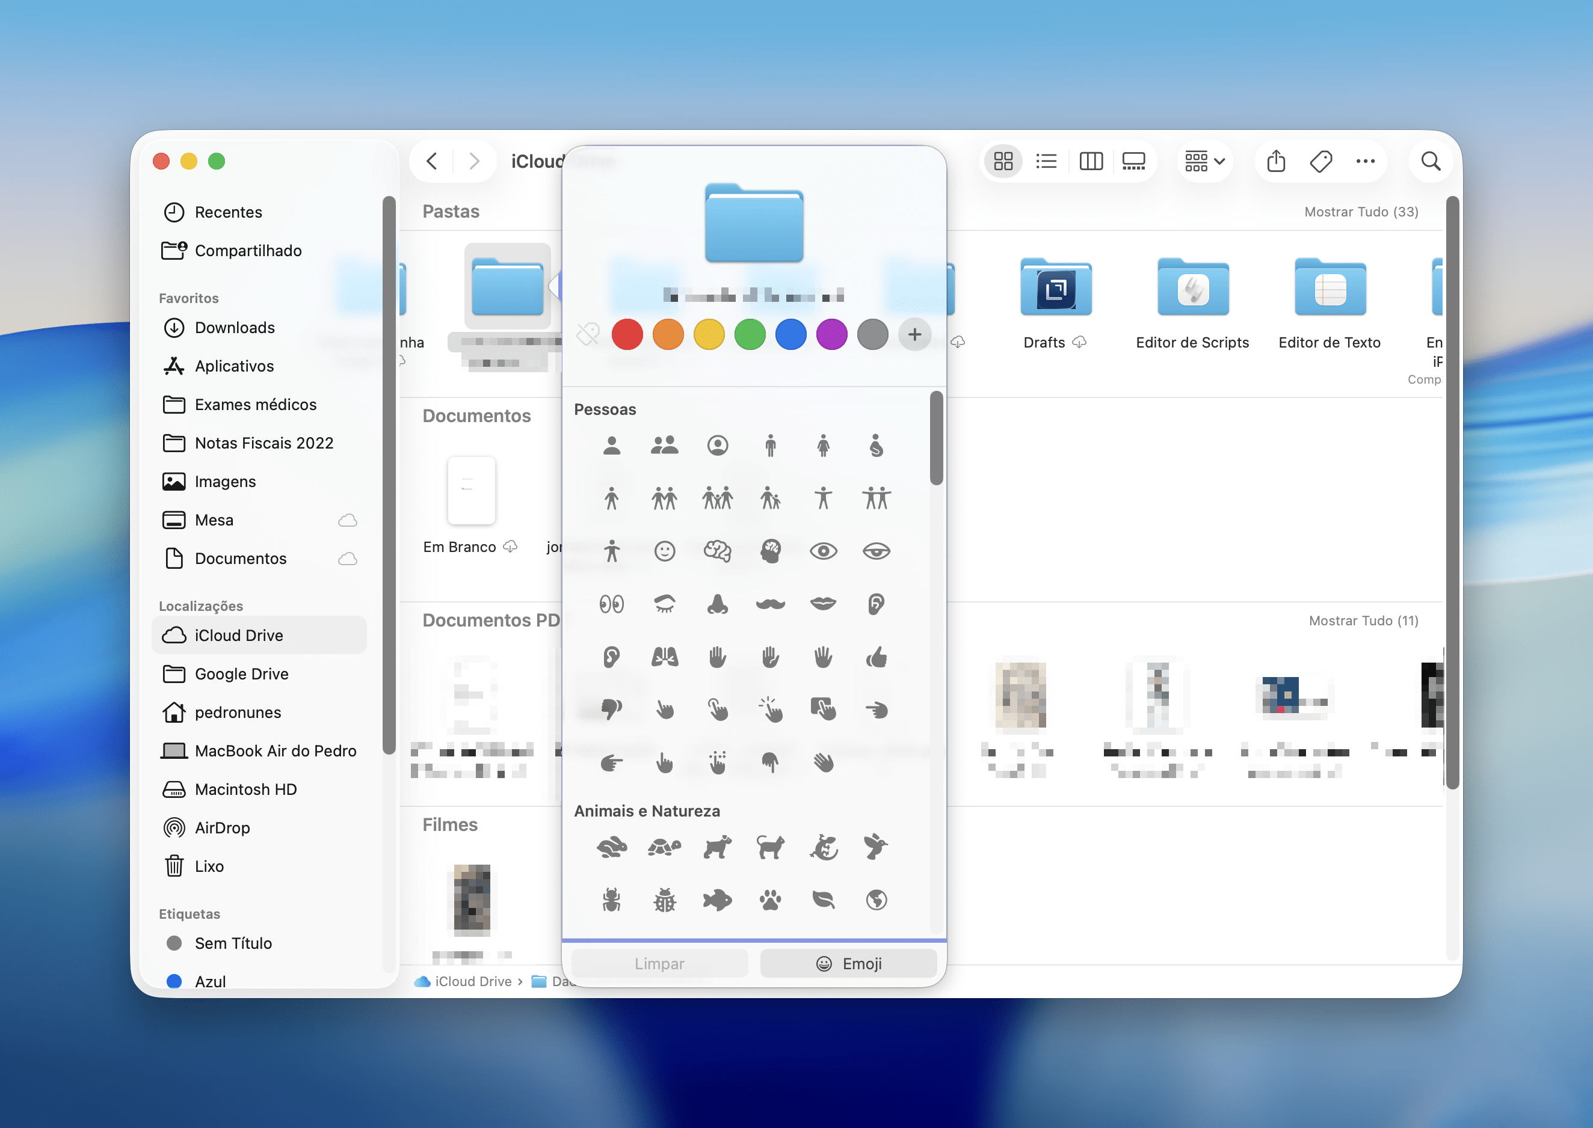Open Downloads in the sidebar
Image resolution: width=1593 pixels, height=1128 pixels.
tap(234, 327)
